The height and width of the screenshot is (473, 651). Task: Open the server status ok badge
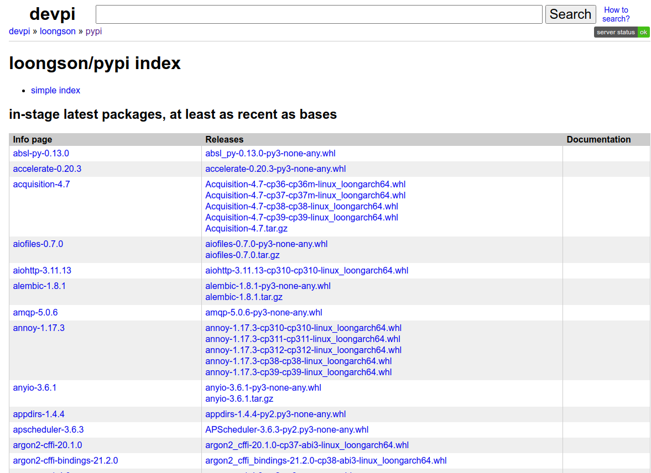tap(622, 32)
